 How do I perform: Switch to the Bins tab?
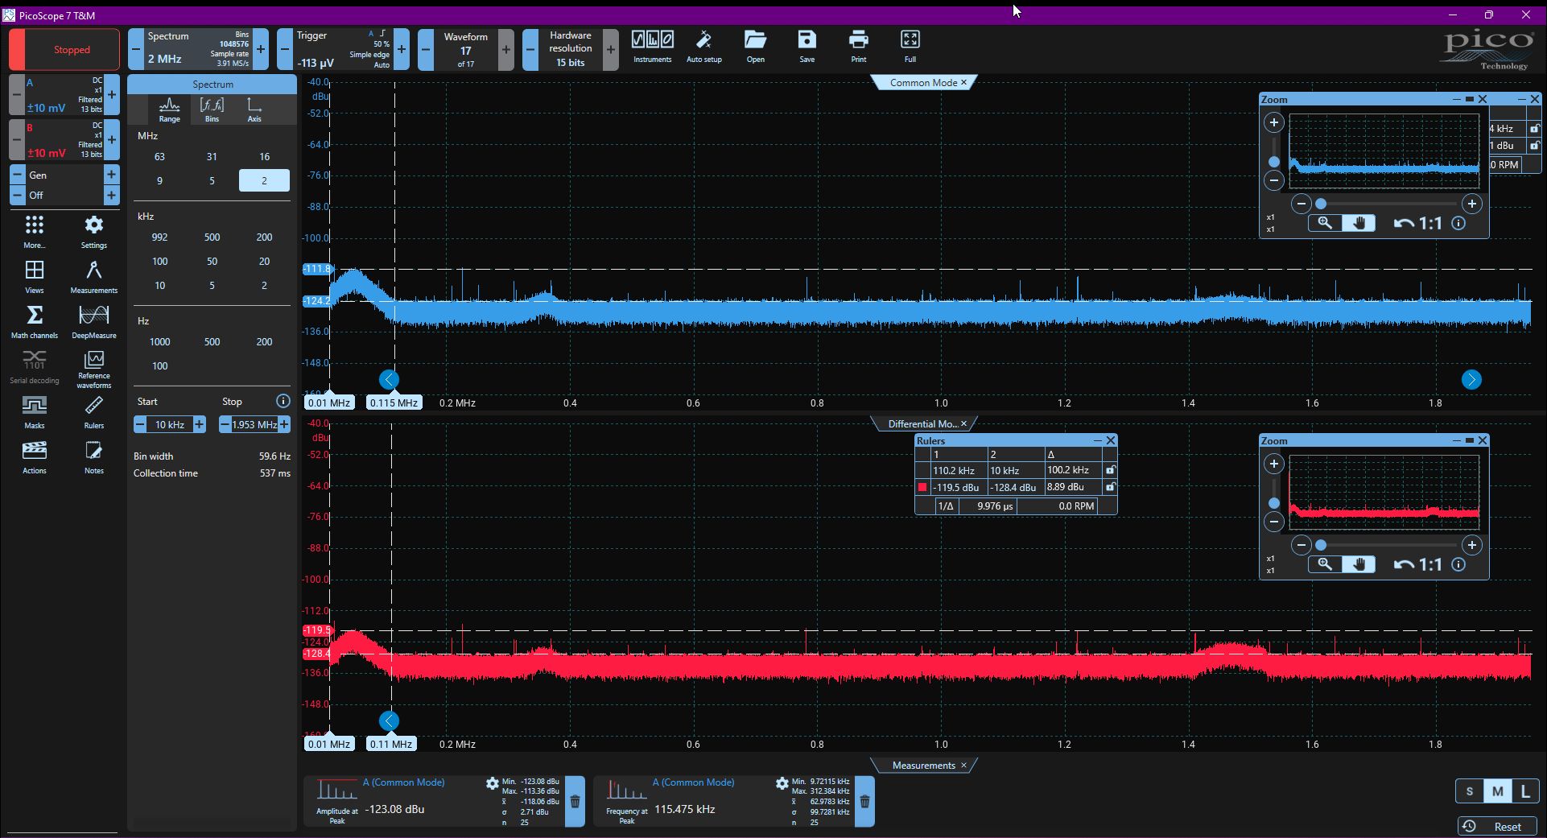click(x=212, y=109)
